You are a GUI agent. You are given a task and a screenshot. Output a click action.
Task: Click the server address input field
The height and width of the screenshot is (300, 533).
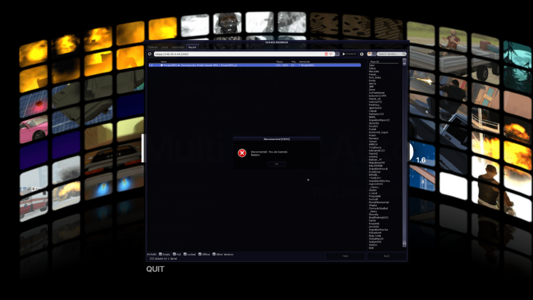tap(239, 54)
